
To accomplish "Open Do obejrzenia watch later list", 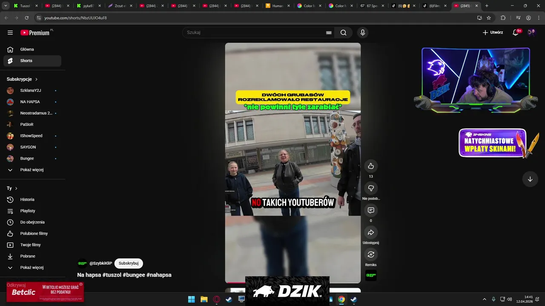I will point(32,222).
